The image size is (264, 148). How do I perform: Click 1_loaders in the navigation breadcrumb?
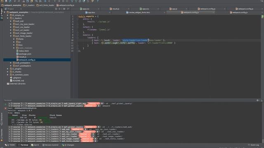pos(29,5)
